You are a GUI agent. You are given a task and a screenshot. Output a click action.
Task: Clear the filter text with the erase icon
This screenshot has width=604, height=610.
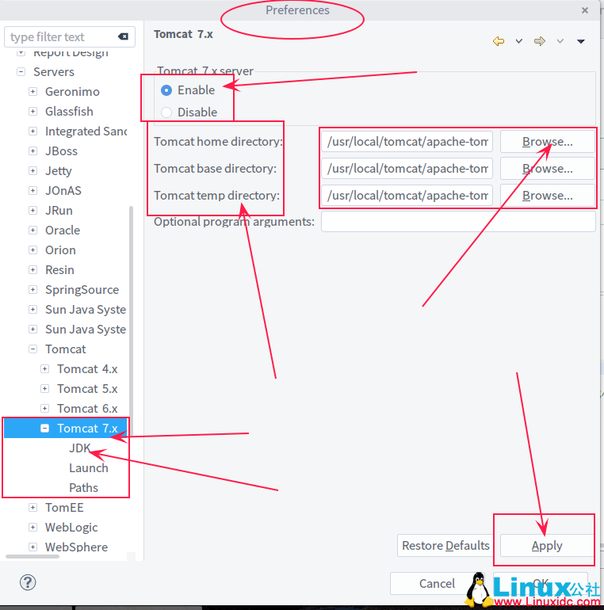pos(123,37)
